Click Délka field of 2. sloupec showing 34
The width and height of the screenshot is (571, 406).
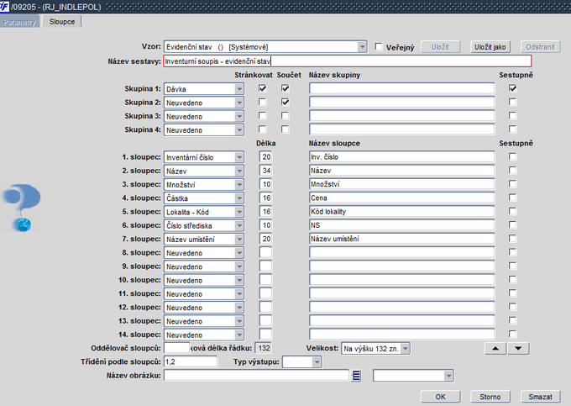[266, 171]
